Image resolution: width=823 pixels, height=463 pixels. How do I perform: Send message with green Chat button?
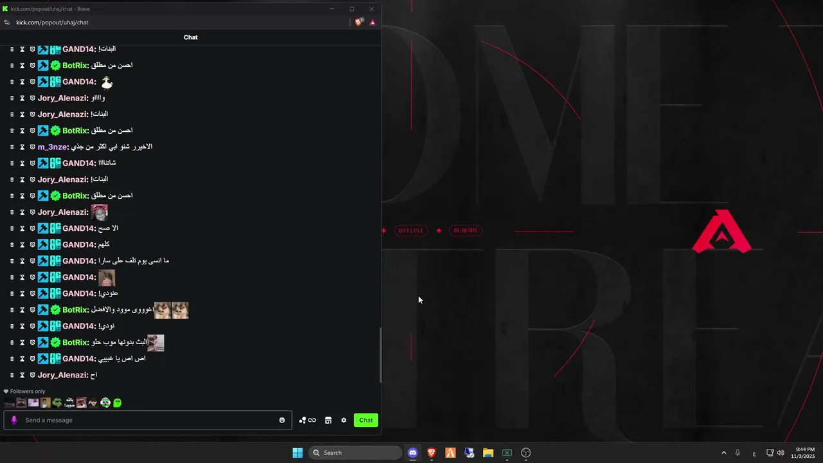click(x=366, y=420)
